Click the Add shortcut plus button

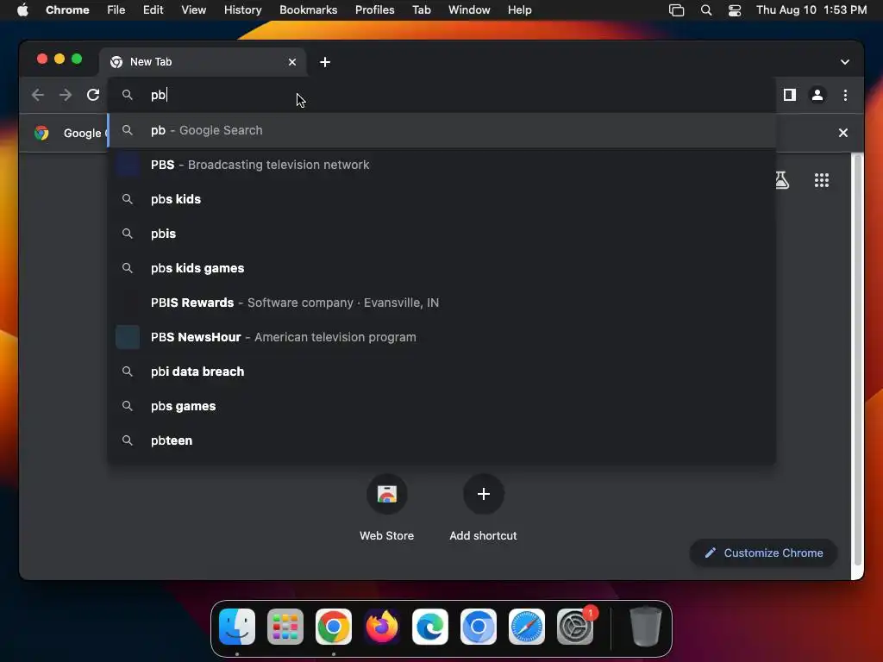pyautogui.click(x=483, y=494)
